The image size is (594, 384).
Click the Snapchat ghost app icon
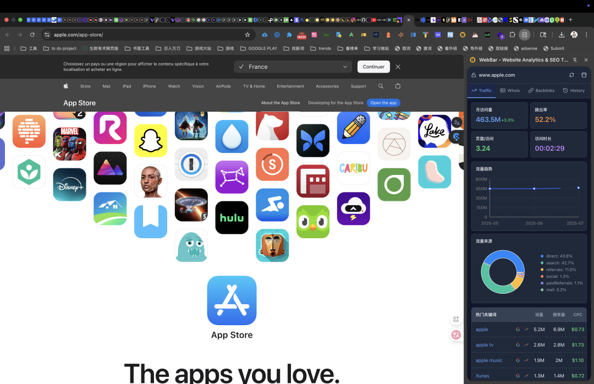[x=151, y=140]
